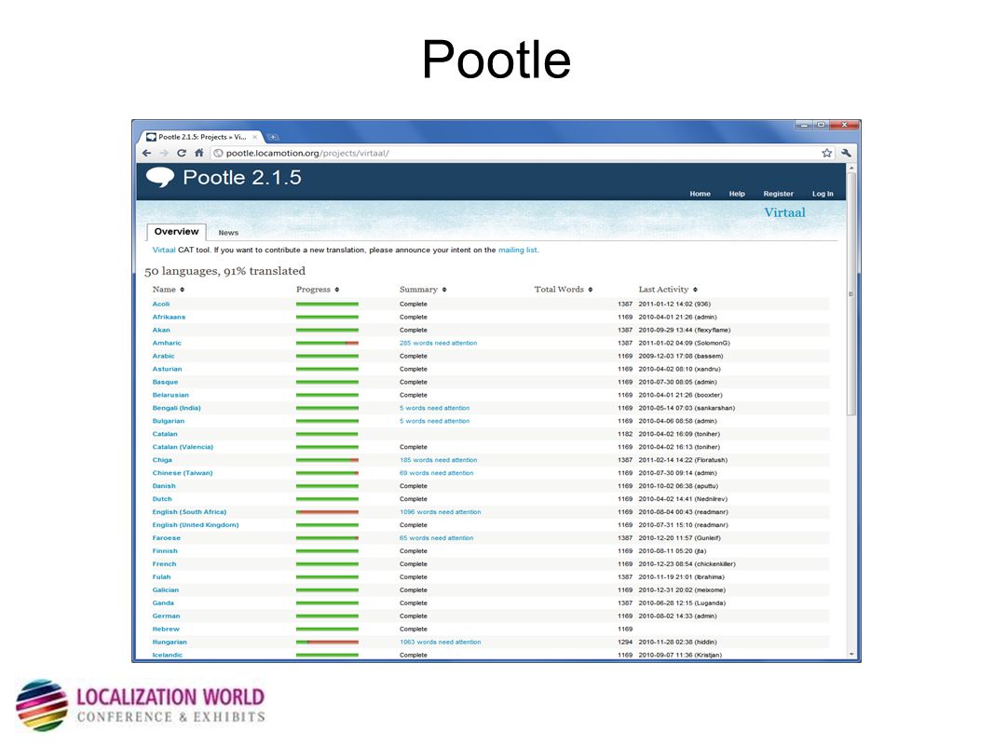Open the Hungarian language

click(x=170, y=642)
